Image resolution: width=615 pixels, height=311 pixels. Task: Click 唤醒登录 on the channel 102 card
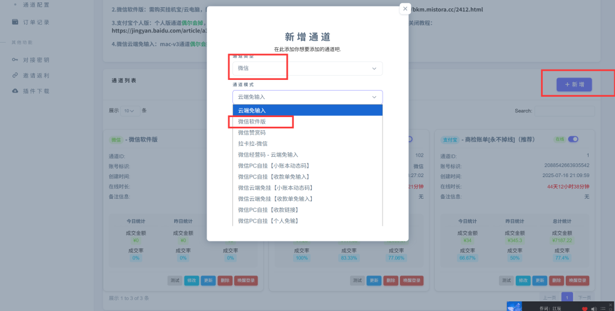pyautogui.click(x=411, y=280)
